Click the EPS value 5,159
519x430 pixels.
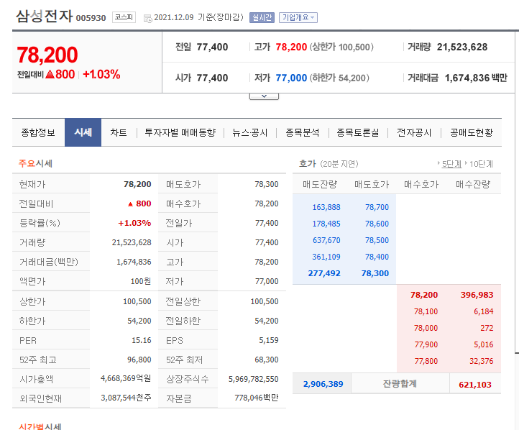pyautogui.click(x=268, y=340)
